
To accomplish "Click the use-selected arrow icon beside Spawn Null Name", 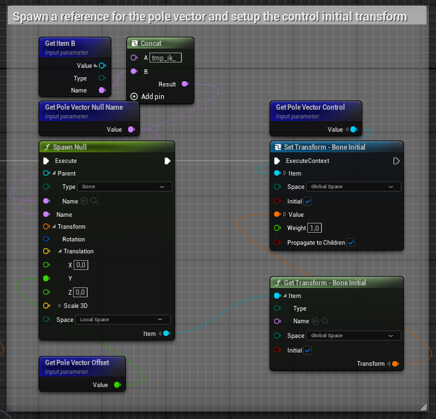I will (84, 201).
